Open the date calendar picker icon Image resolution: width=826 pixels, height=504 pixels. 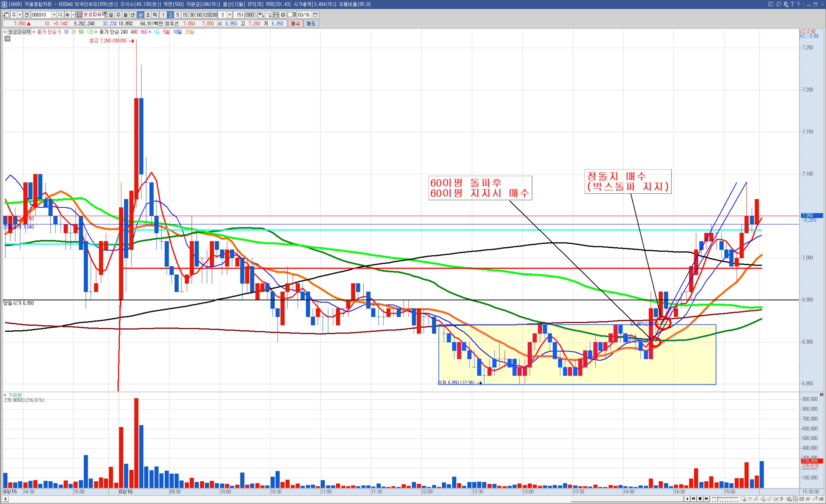(x=315, y=15)
